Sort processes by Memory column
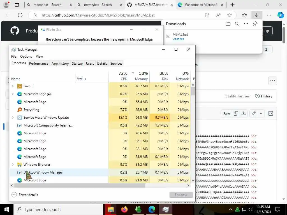Image resolution: width=287 pixels, height=215 pixels. [140, 76]
